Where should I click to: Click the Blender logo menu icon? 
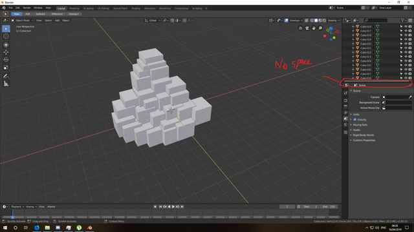4,8
